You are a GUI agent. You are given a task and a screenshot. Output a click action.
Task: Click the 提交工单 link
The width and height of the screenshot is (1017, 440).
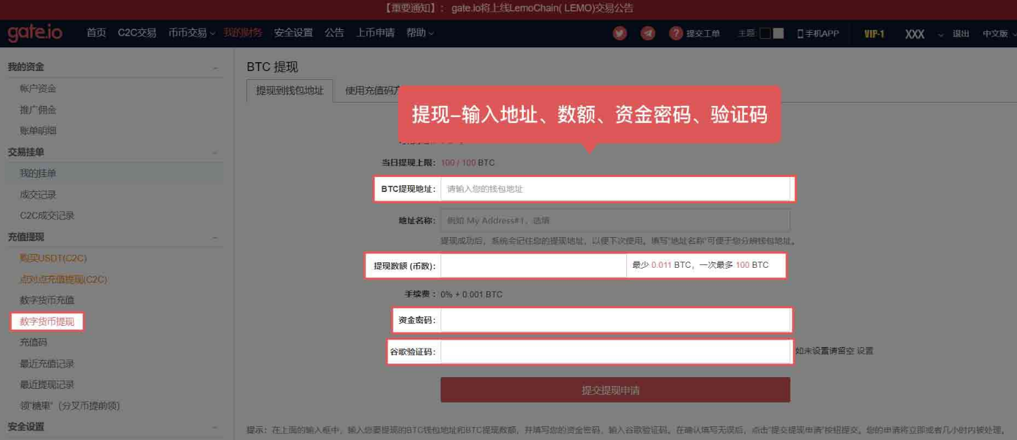coord(703,33)
